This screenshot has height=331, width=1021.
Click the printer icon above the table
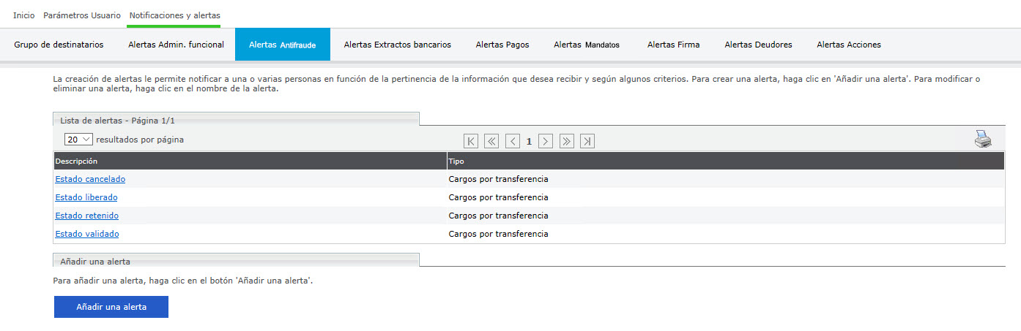click(x=982, y=139)
